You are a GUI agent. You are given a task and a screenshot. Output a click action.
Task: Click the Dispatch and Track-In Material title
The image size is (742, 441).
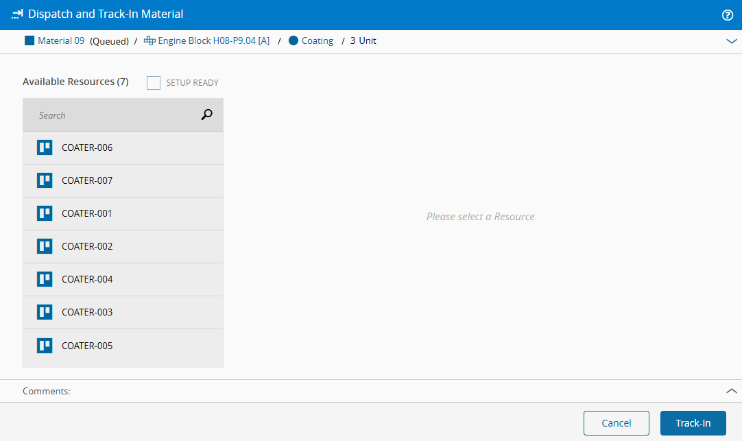tap(106, 14)
